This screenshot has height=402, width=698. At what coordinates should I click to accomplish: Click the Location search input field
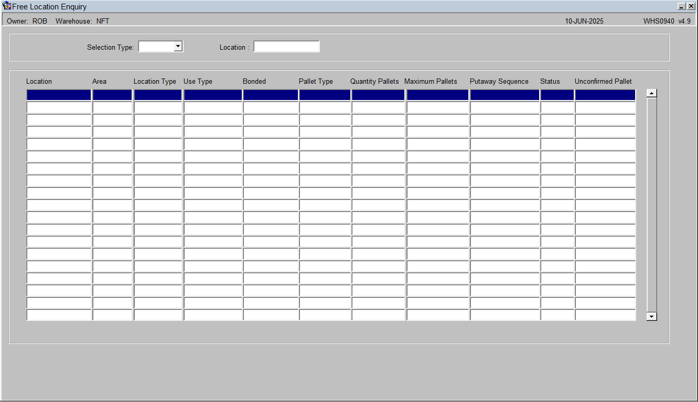point(286,47)
